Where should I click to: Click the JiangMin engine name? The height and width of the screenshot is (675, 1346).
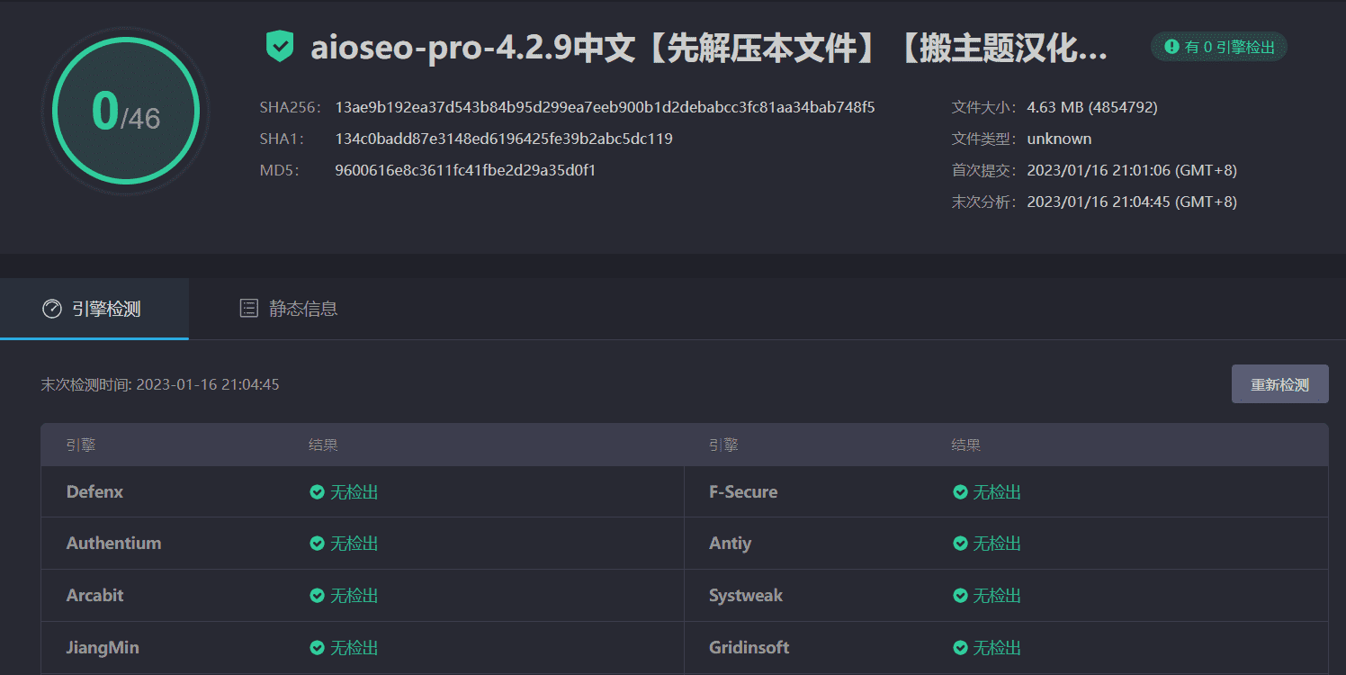point(103,648)
